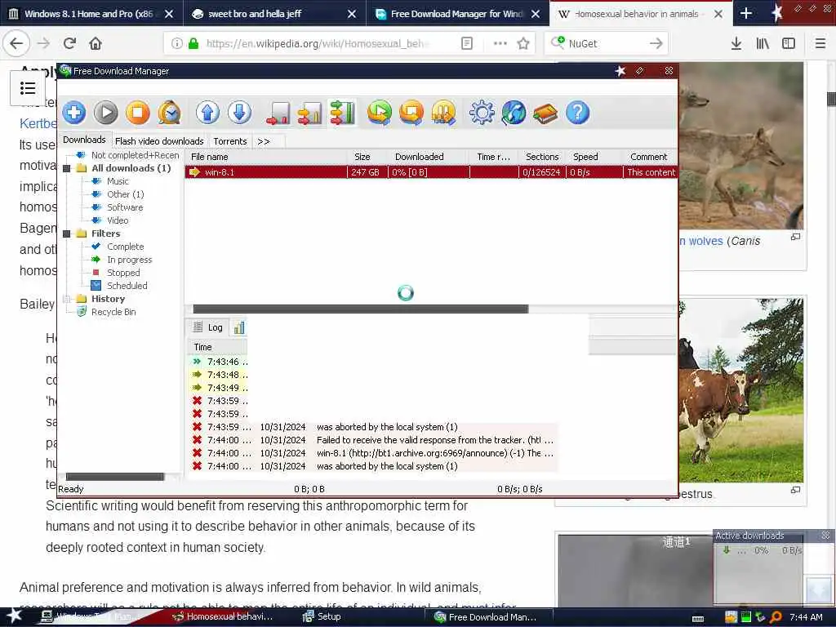Click the globe with phone dial-up icon
This screenshot has height=627, width=836.
pos(514,113)
